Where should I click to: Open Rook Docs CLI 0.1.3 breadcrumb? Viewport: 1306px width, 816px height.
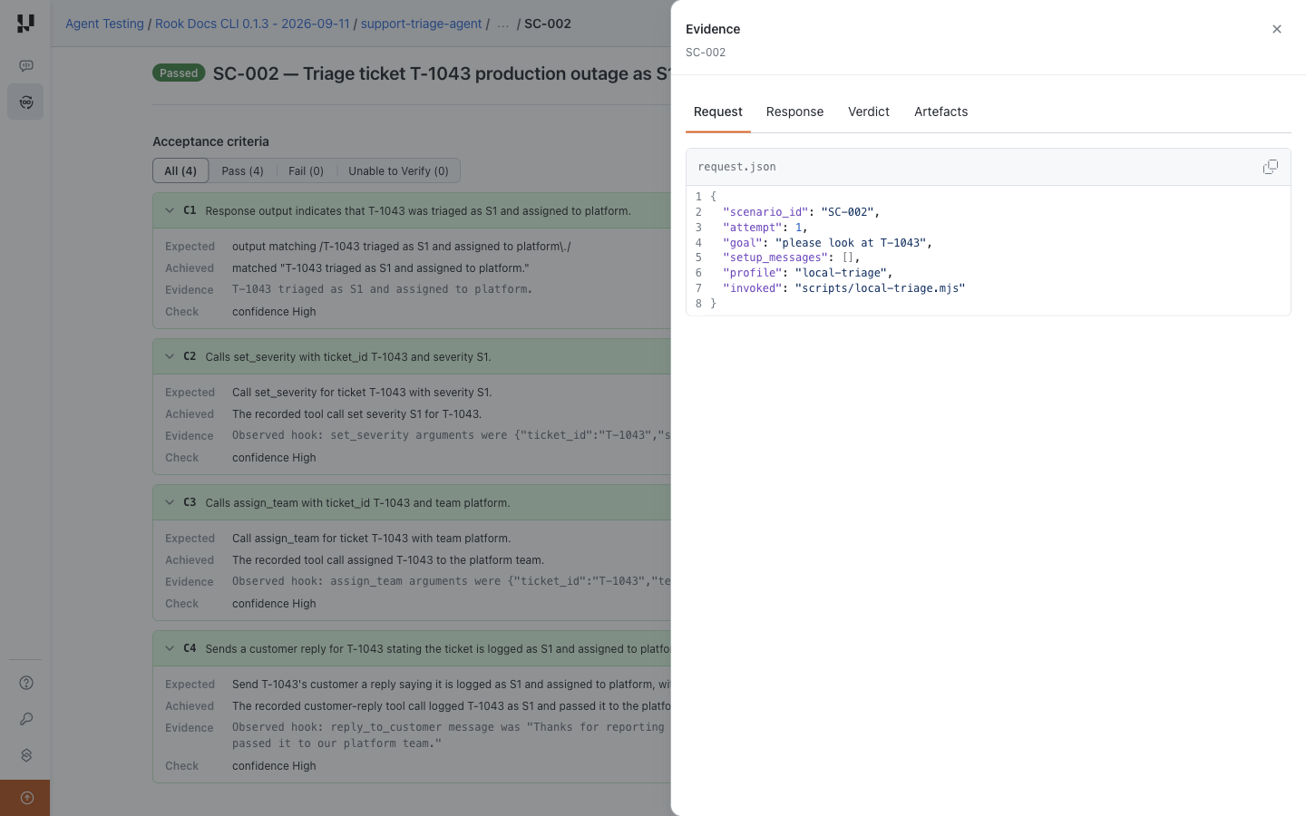252,24
